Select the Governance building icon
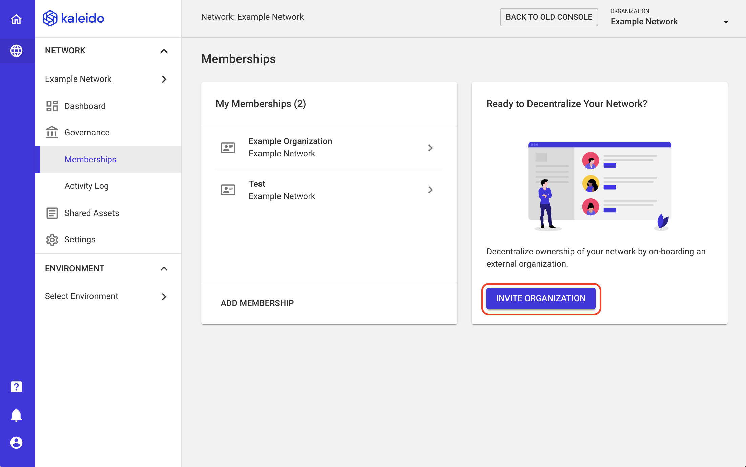The width and height of the screenshot is (746, 467). [x=52, y=132]
